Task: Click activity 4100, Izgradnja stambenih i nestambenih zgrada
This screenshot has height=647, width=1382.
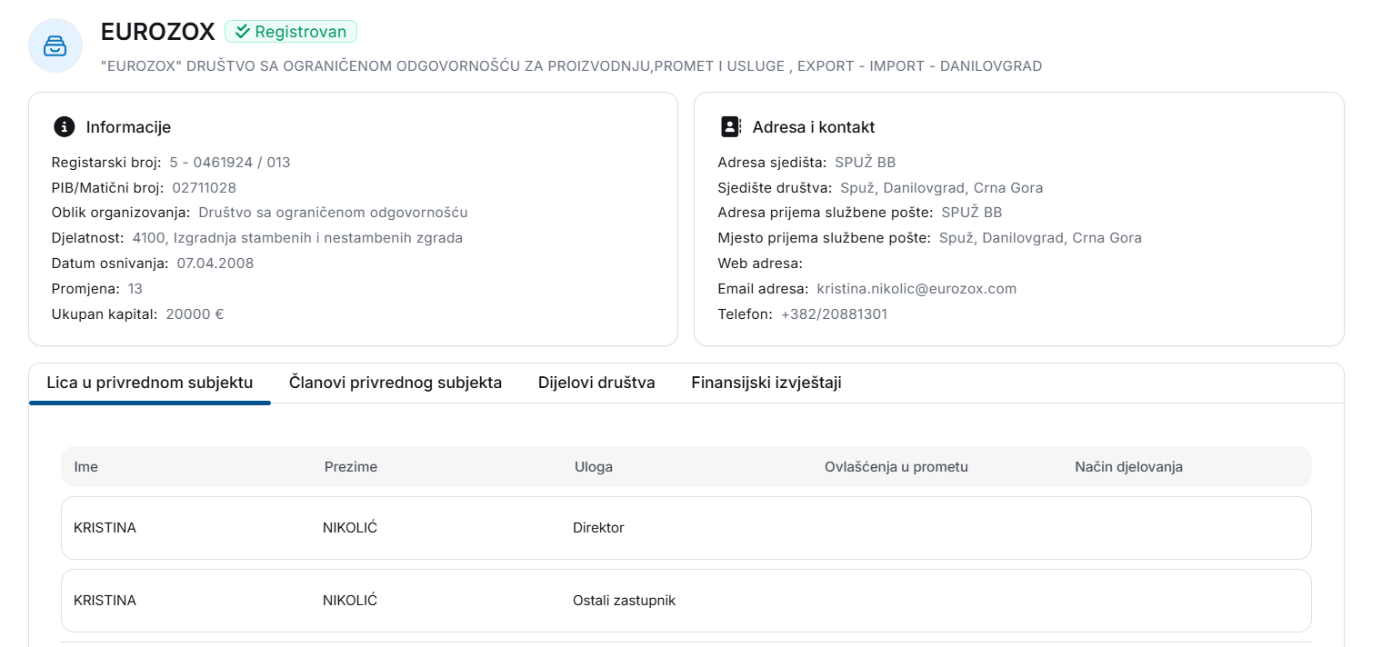Action: tap(297, 238)
